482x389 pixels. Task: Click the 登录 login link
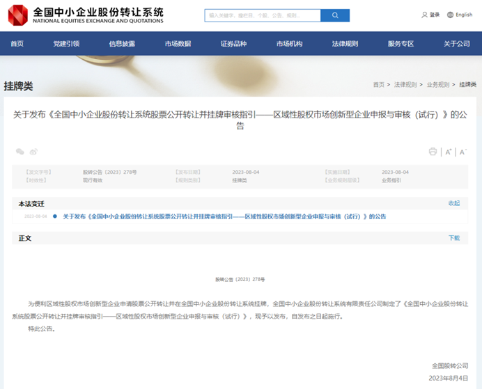pyautogui.click(x=435, y=15)
